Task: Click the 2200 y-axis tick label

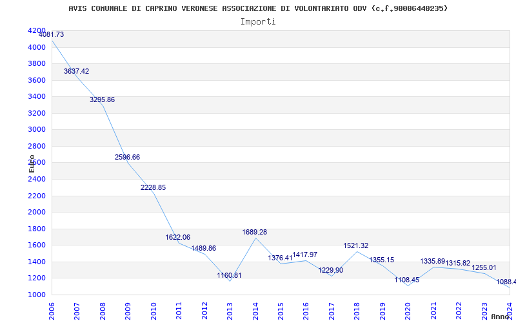Action: coord(37,196)
